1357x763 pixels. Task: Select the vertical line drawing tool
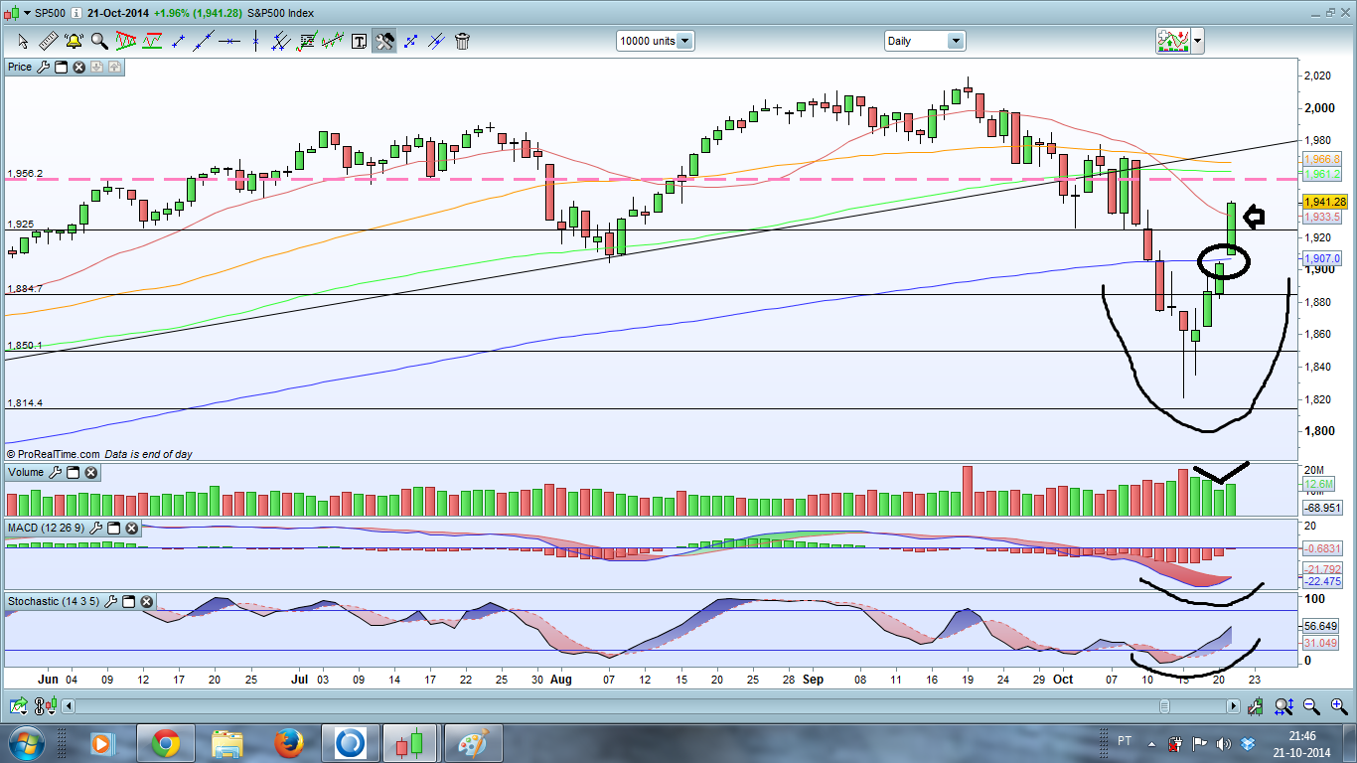[255, 41]
